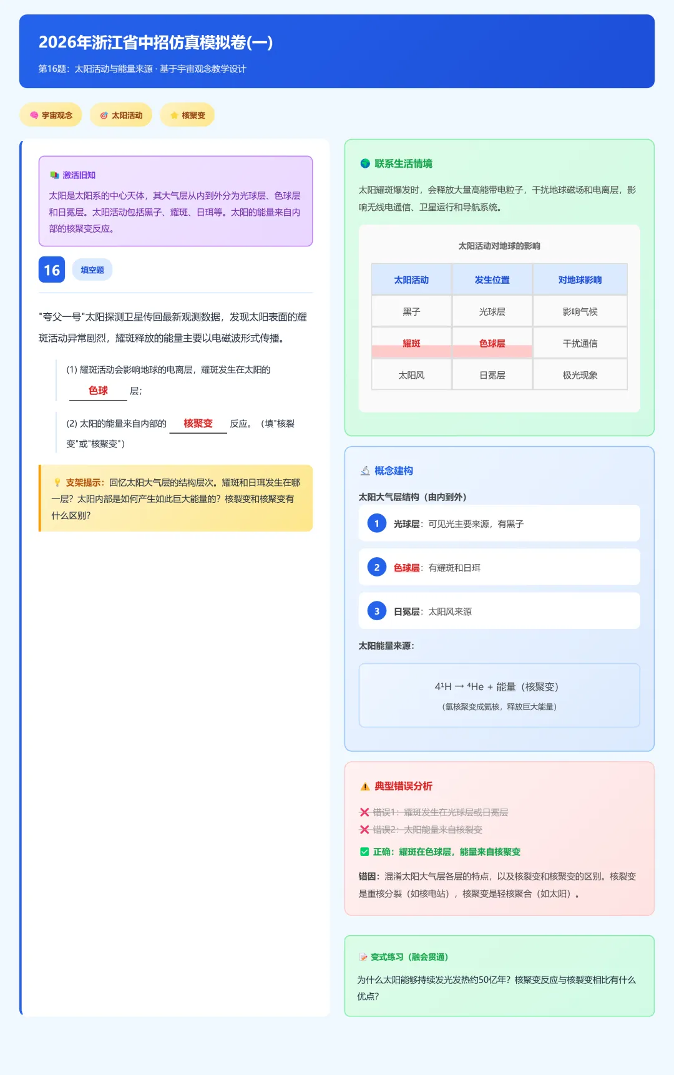
Task: Click the 太阳能量来源 subheading
Action: 386,646
